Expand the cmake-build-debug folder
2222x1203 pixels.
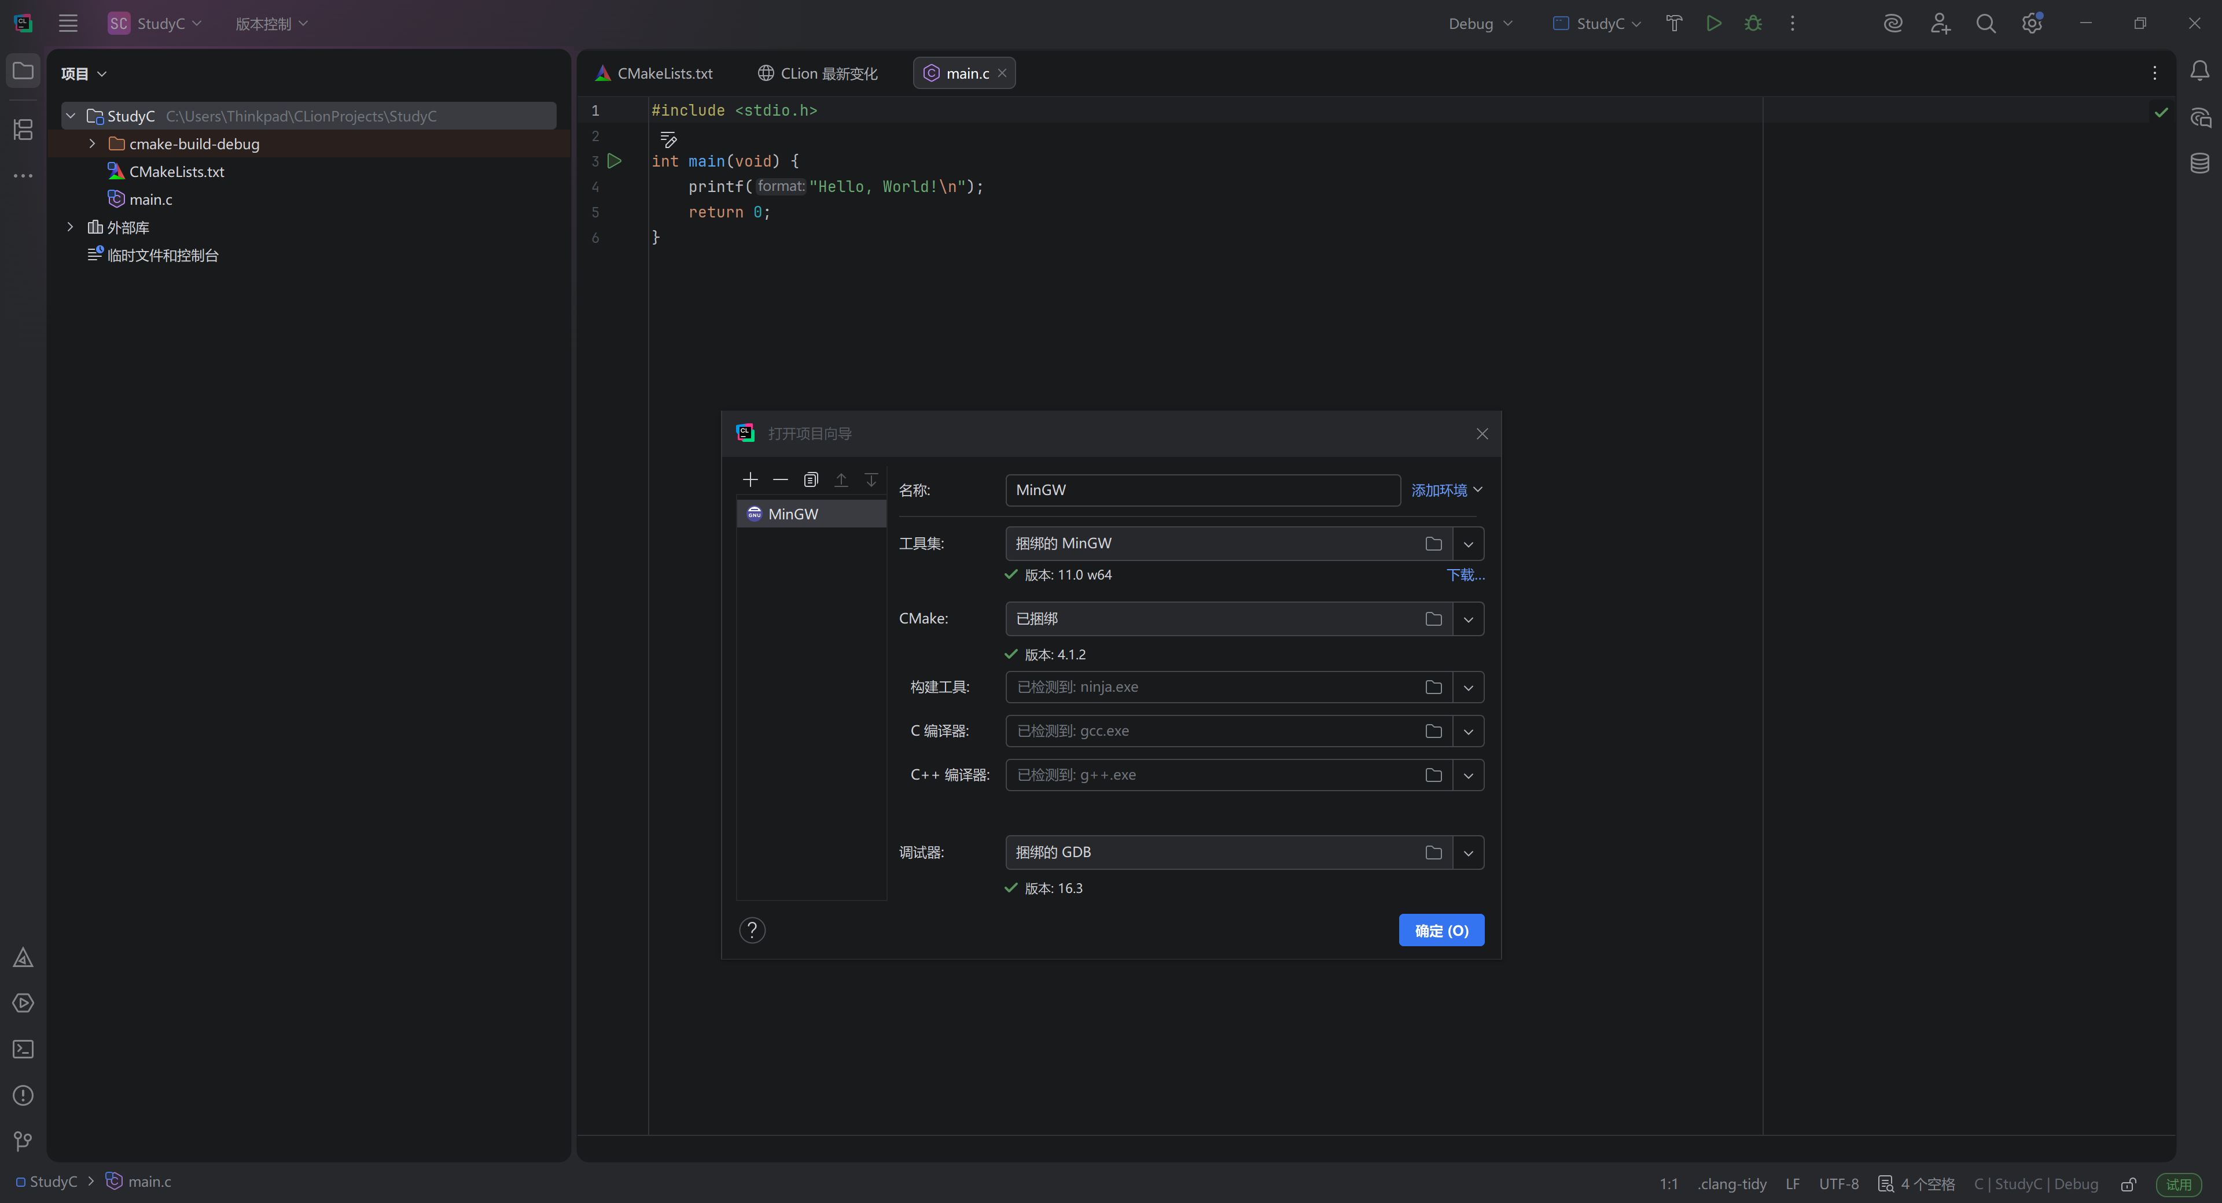pyautogui.click(x=93, y=144)
